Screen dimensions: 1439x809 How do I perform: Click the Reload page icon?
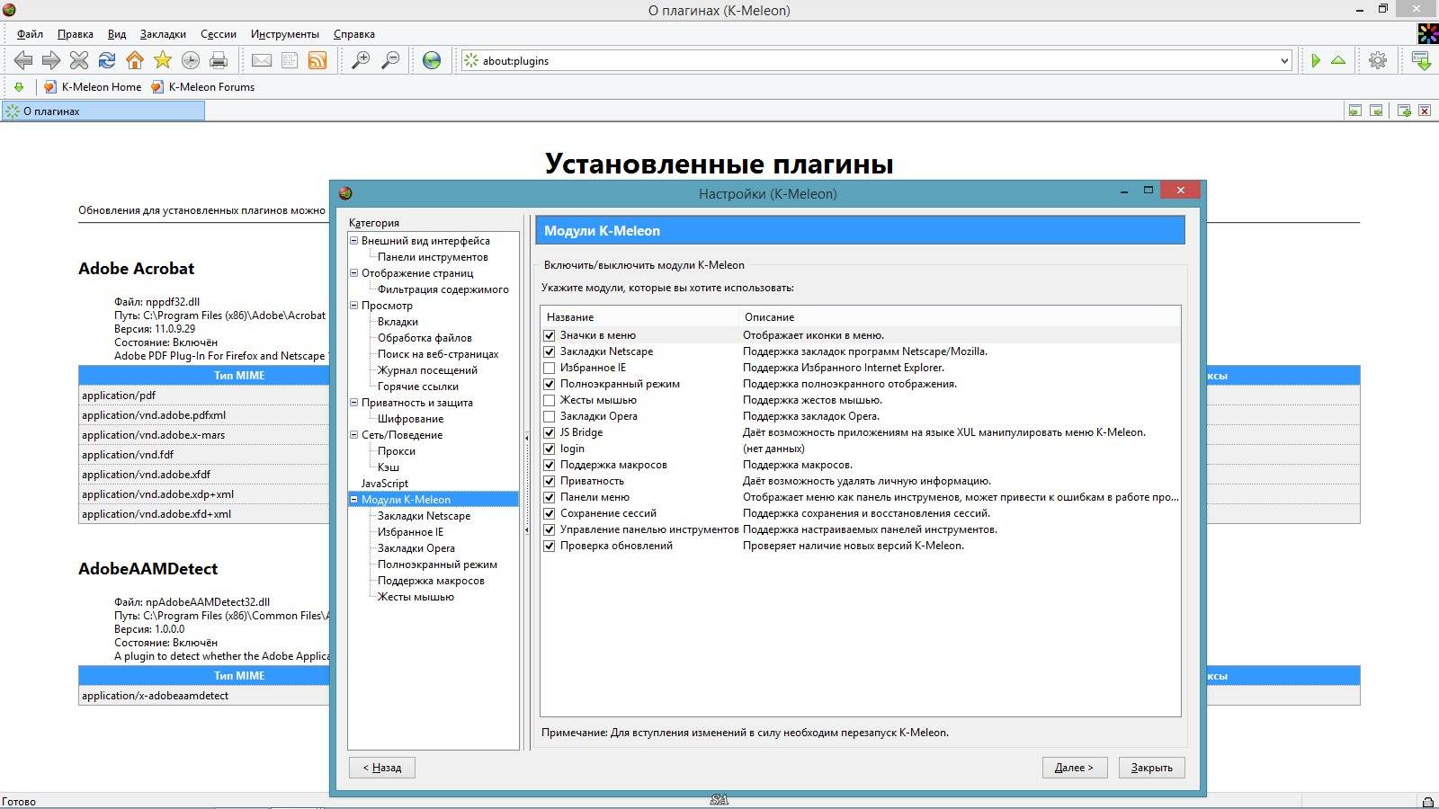click(x=106, y=60)
